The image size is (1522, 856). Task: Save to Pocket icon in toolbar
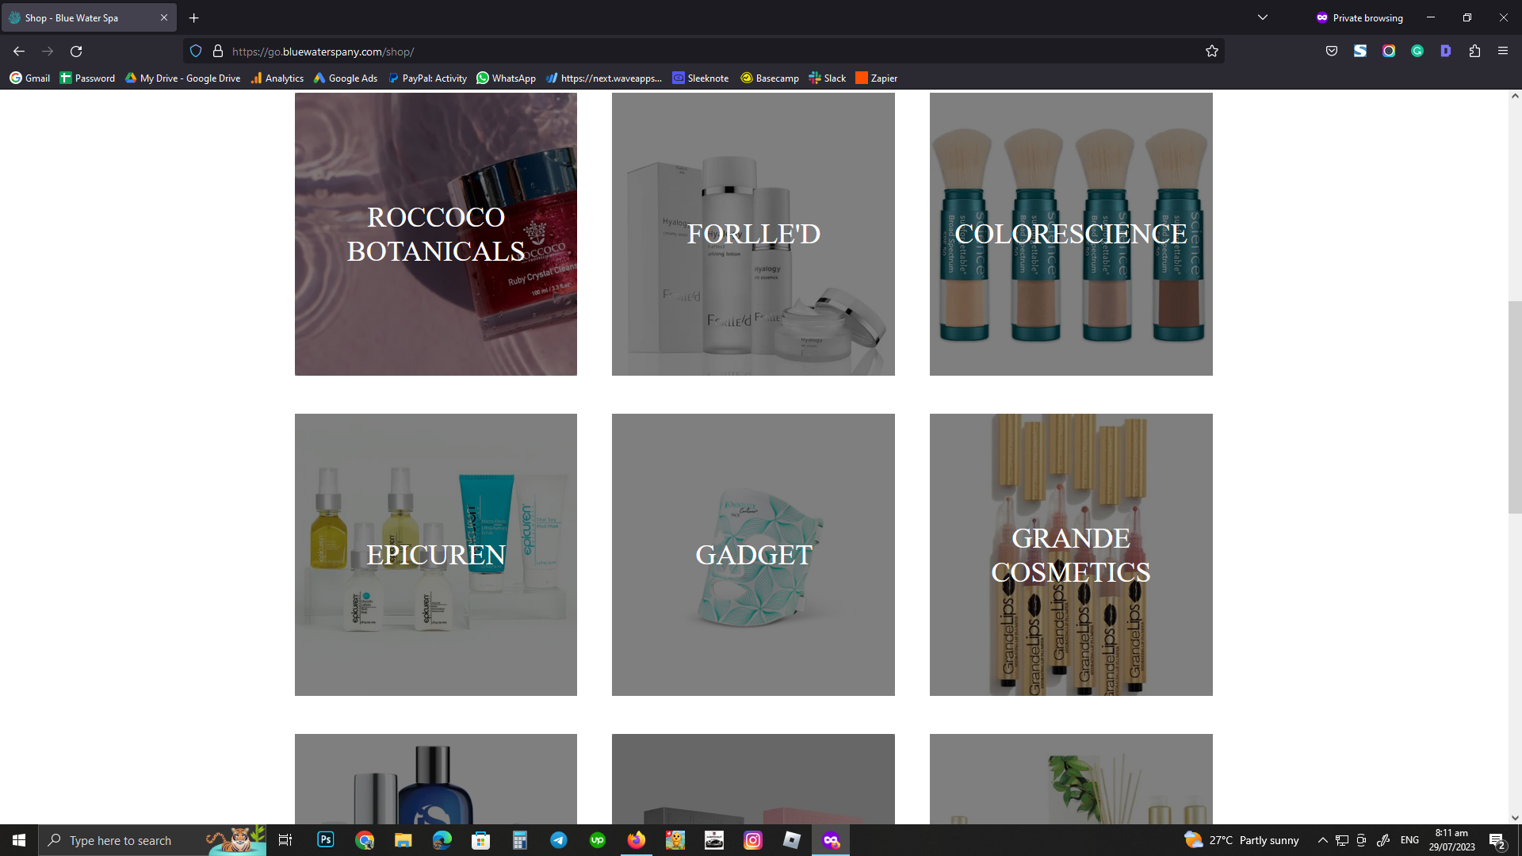click(x=1332, y=51)
